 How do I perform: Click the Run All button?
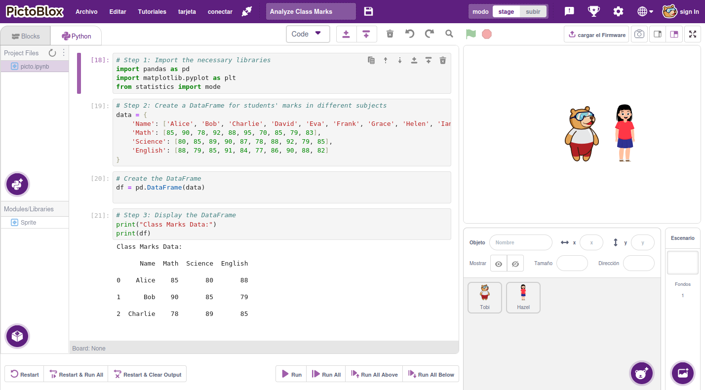pyautogui.click(x=326, y=374)
